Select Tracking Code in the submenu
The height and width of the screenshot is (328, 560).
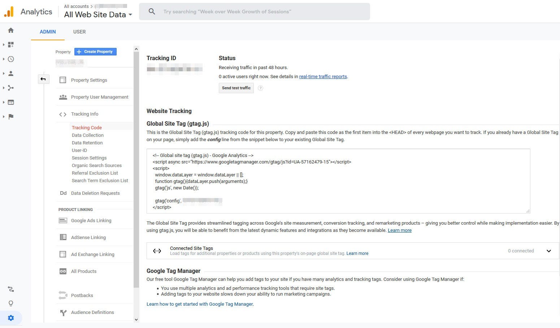(x=87, y=127)
